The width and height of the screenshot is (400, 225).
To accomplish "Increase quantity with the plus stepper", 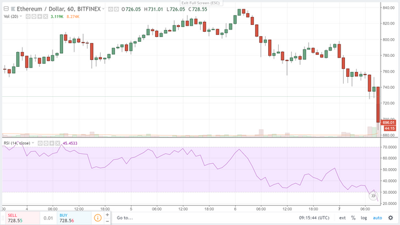I will (107, 215).
